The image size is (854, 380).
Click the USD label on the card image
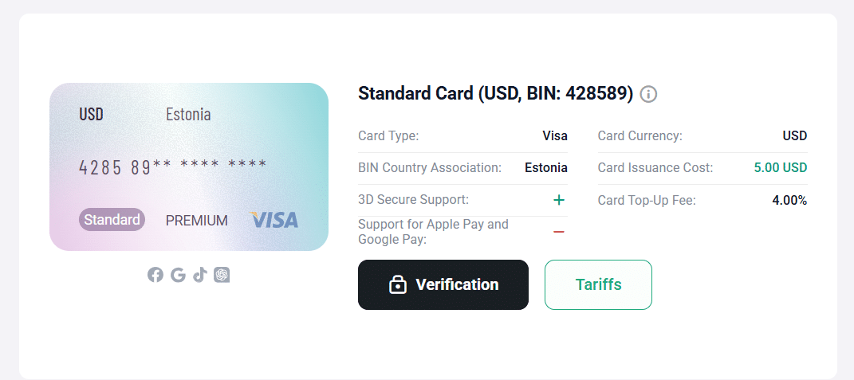point(92,114)
